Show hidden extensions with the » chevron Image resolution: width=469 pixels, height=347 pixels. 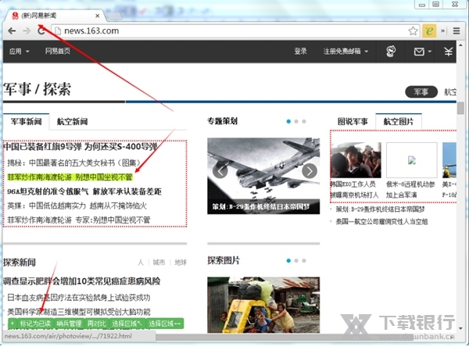pos(443,30)
